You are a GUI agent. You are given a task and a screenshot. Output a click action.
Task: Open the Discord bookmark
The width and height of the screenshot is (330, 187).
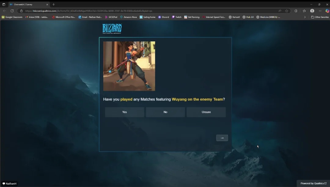[x=163, y=17]
